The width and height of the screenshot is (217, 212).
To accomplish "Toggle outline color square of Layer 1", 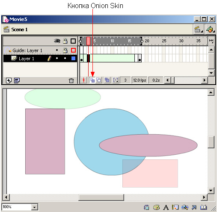I will coord(73,59).
